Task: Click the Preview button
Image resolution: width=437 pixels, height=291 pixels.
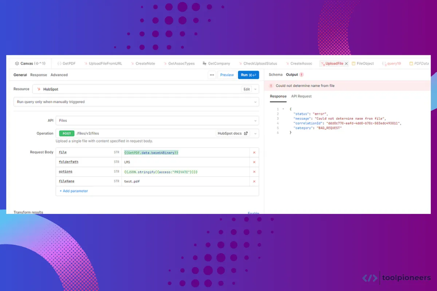Action: point(227,75)
